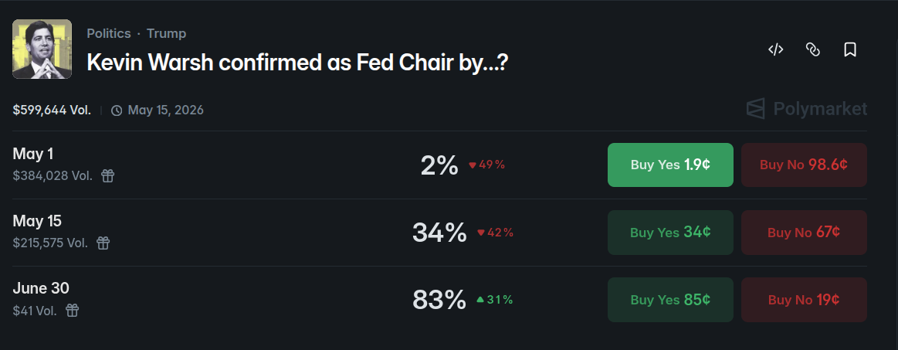
Task: Buy No at 19¢ for June 30
Action: point(804,299)
